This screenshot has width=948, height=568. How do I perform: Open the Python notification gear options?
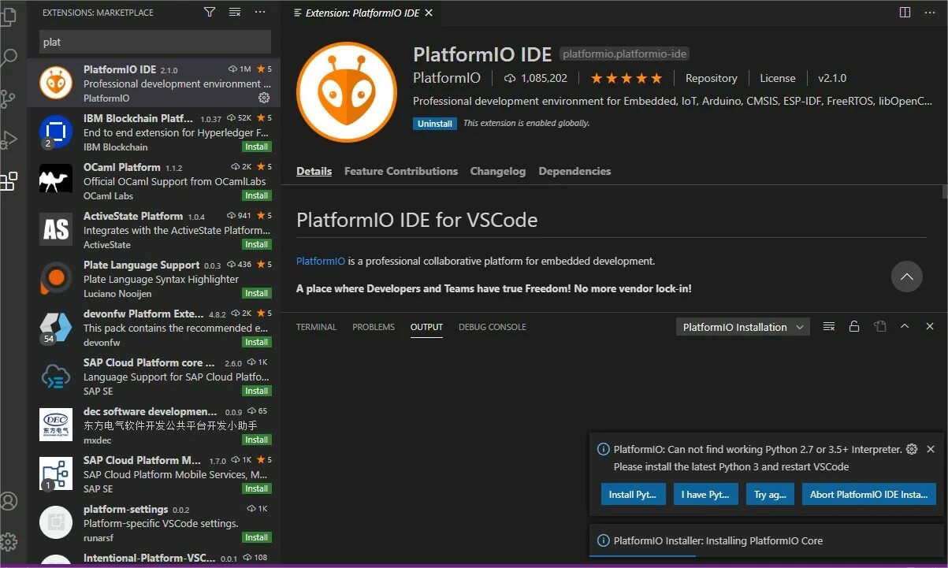[912, 449]
